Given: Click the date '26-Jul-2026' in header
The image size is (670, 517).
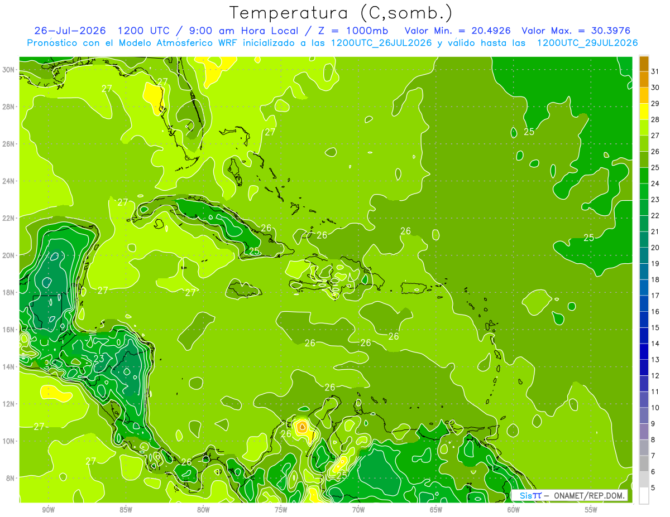Looking at the screenshot, I should [70, 31].
